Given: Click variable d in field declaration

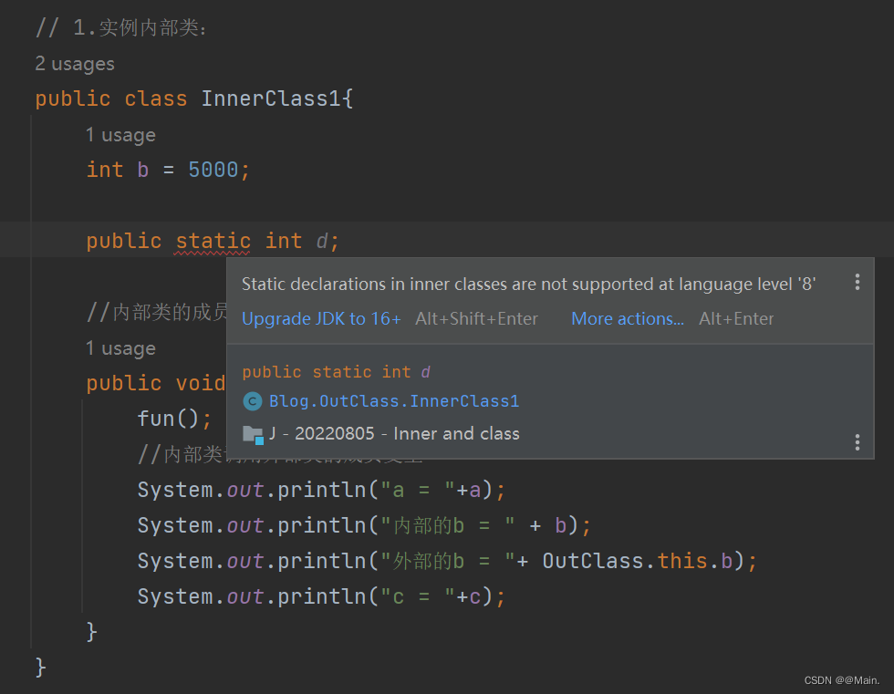Looking at the screenshot, I should pos(321,241).
